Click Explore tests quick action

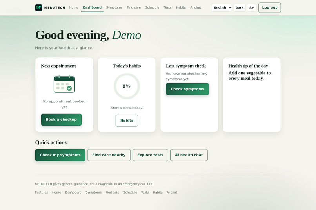(x=150, y=155)
